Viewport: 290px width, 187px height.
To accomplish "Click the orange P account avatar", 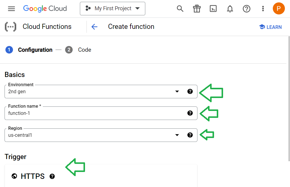I will [x=279, y=8].
